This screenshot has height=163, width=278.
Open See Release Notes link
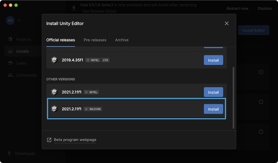100,11
